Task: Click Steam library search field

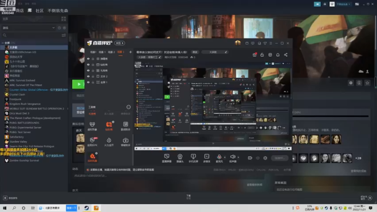Action: pos(31,35)
